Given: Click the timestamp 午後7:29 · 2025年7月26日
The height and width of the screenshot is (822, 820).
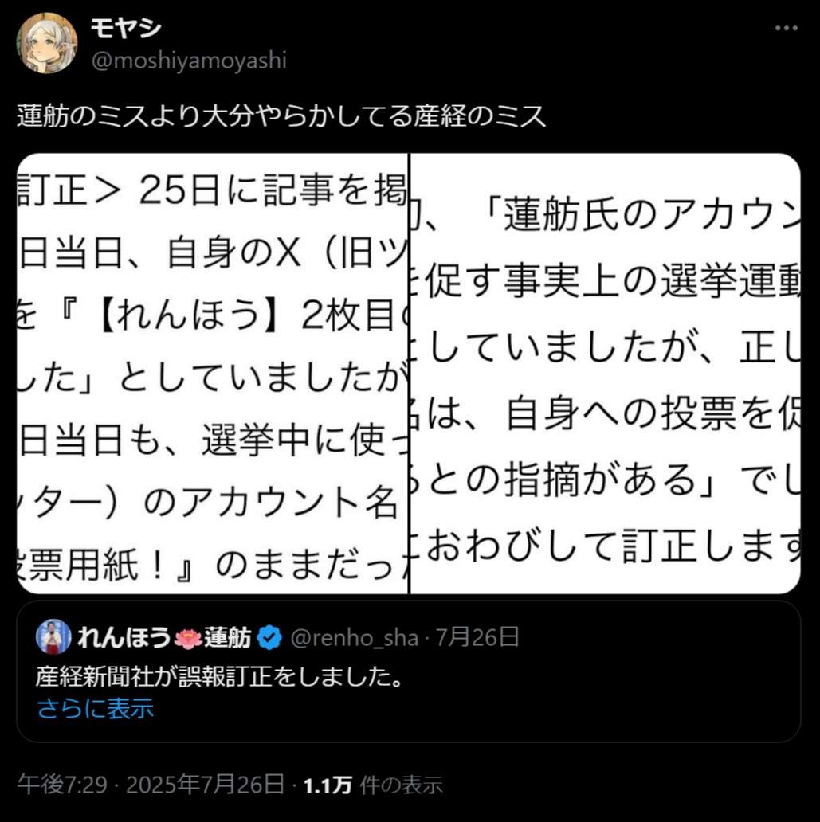Looking at the screenshot, I should (x=151, y=785).
